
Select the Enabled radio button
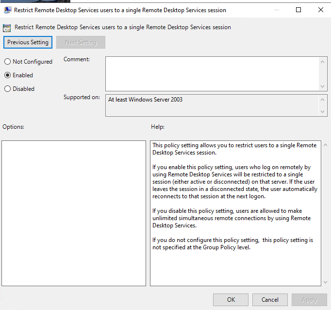(x=7, y=75)
